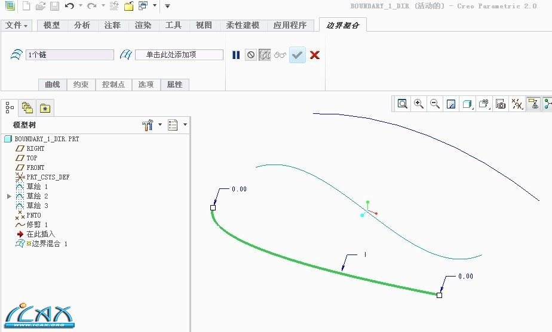552x332 pixels.
Task: Open the Undo history dropdown arrow
Action: pyautogui.click(x=80, y=5)
